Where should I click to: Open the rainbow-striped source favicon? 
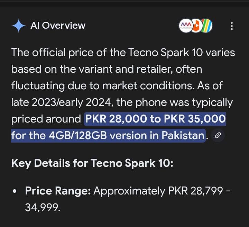coord(206,26)
